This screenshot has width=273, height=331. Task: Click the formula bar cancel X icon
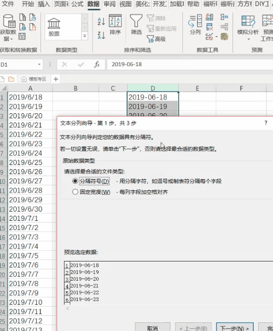click(65, 64)
